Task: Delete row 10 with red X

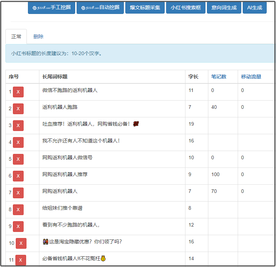Action: click(21, 243)
